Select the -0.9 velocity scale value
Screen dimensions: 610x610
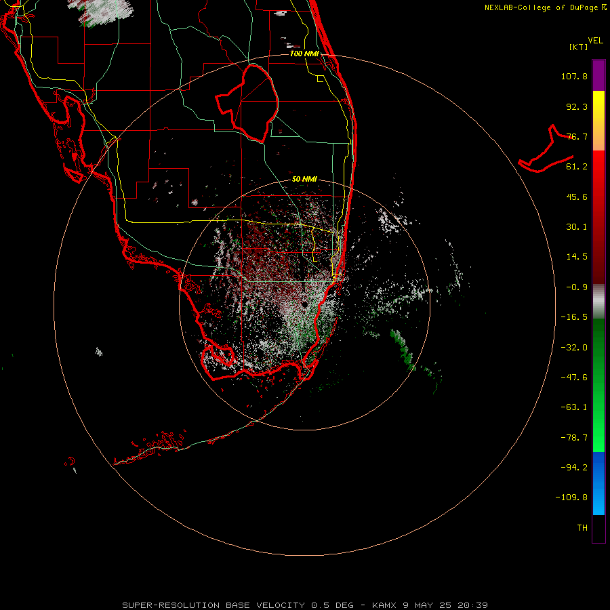pyautogui.click(x=577, y=287)
